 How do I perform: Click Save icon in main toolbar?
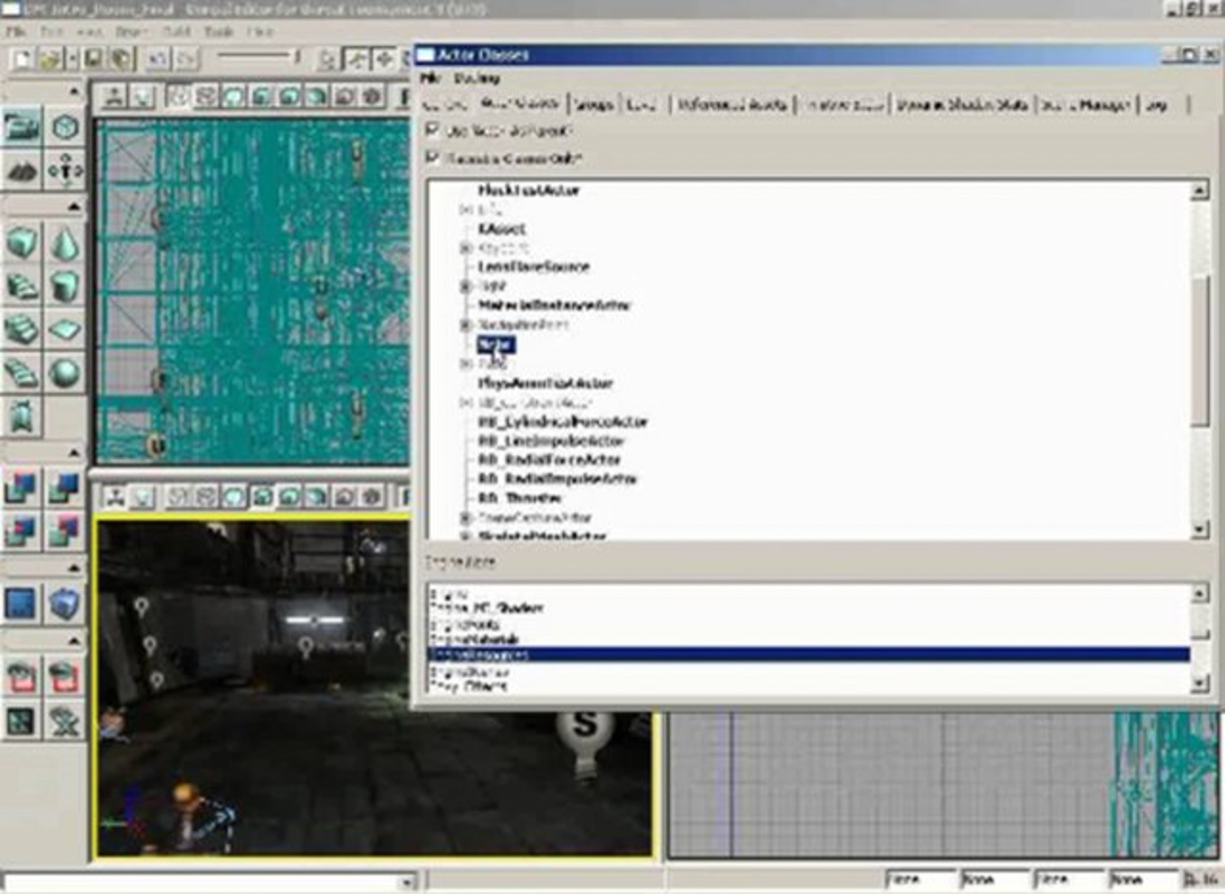[94, 58]
